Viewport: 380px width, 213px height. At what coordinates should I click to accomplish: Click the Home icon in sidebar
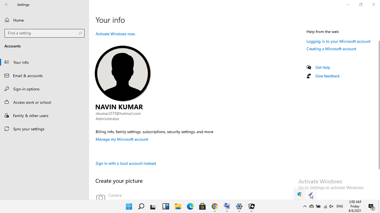(x=7, y=20)
